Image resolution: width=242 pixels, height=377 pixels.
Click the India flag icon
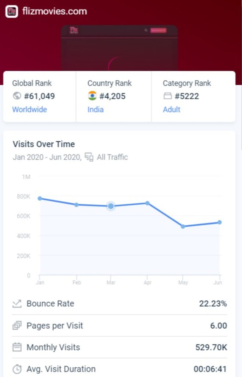[92, 96]
